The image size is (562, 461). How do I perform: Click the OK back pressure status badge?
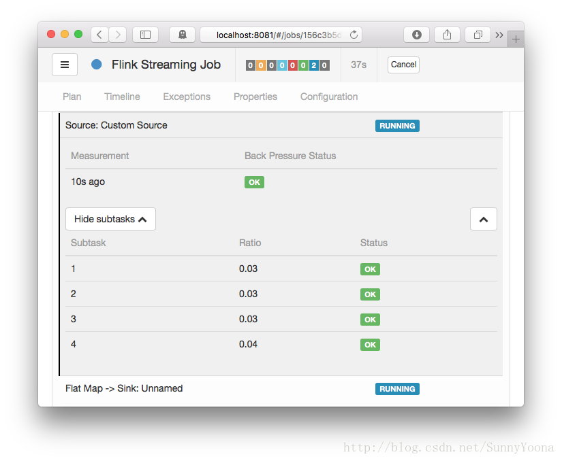click(x=254, y=182)
